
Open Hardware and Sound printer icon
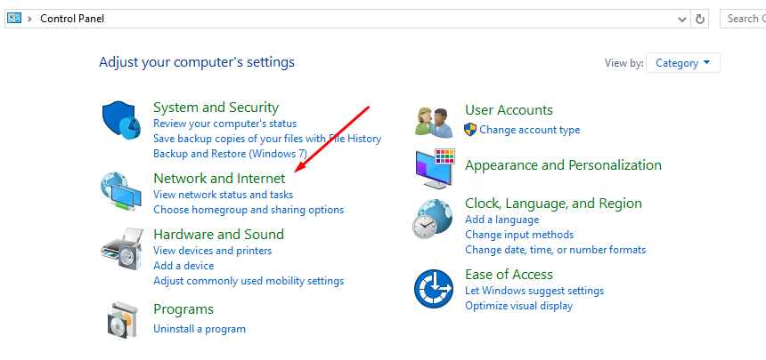point(122,249)
